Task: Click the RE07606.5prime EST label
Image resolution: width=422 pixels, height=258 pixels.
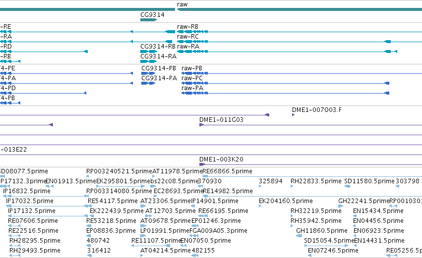Action: (x=33, y=221)
